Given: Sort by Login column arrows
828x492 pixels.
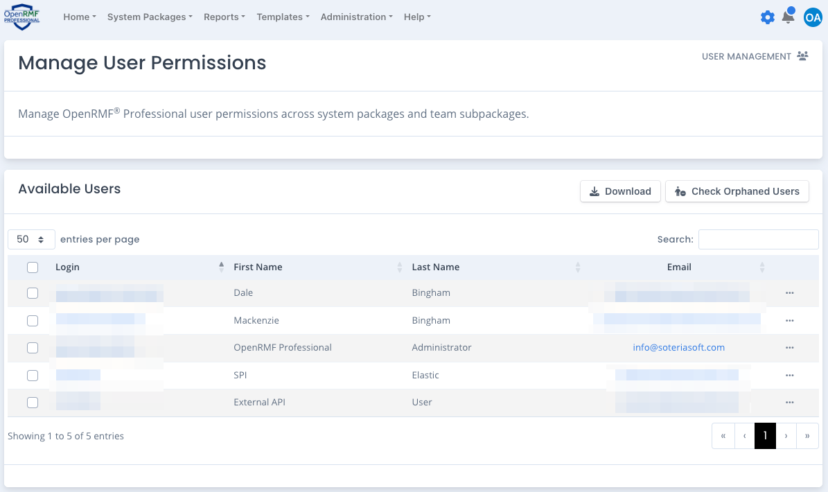Looking at the screenshot, I should pyautogui.click(x=221, y=267).
